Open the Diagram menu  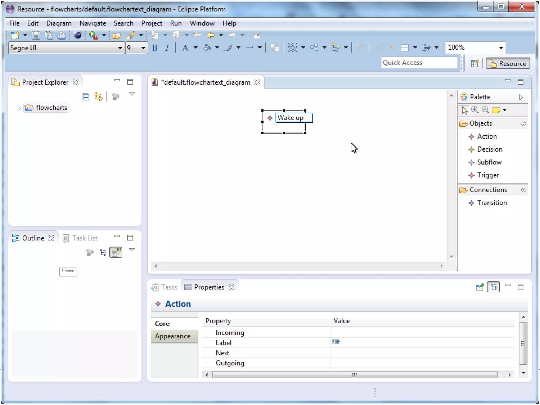(59, 23)
